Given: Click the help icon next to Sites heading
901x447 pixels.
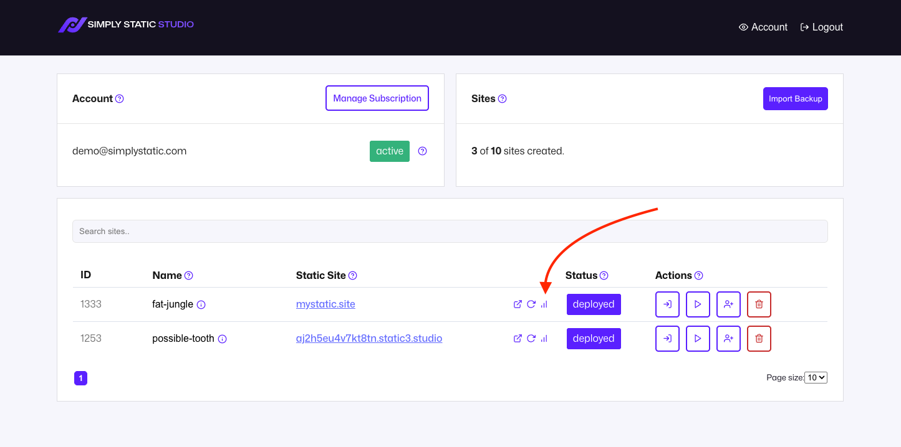Looking at the screenshot, I should tap(503, 99).
